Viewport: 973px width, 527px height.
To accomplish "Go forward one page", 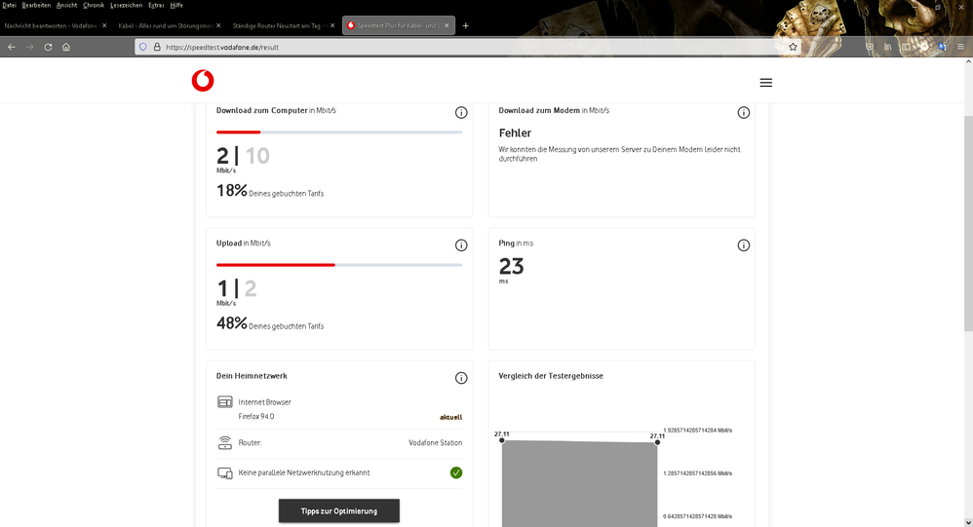I will pos(30,47).
